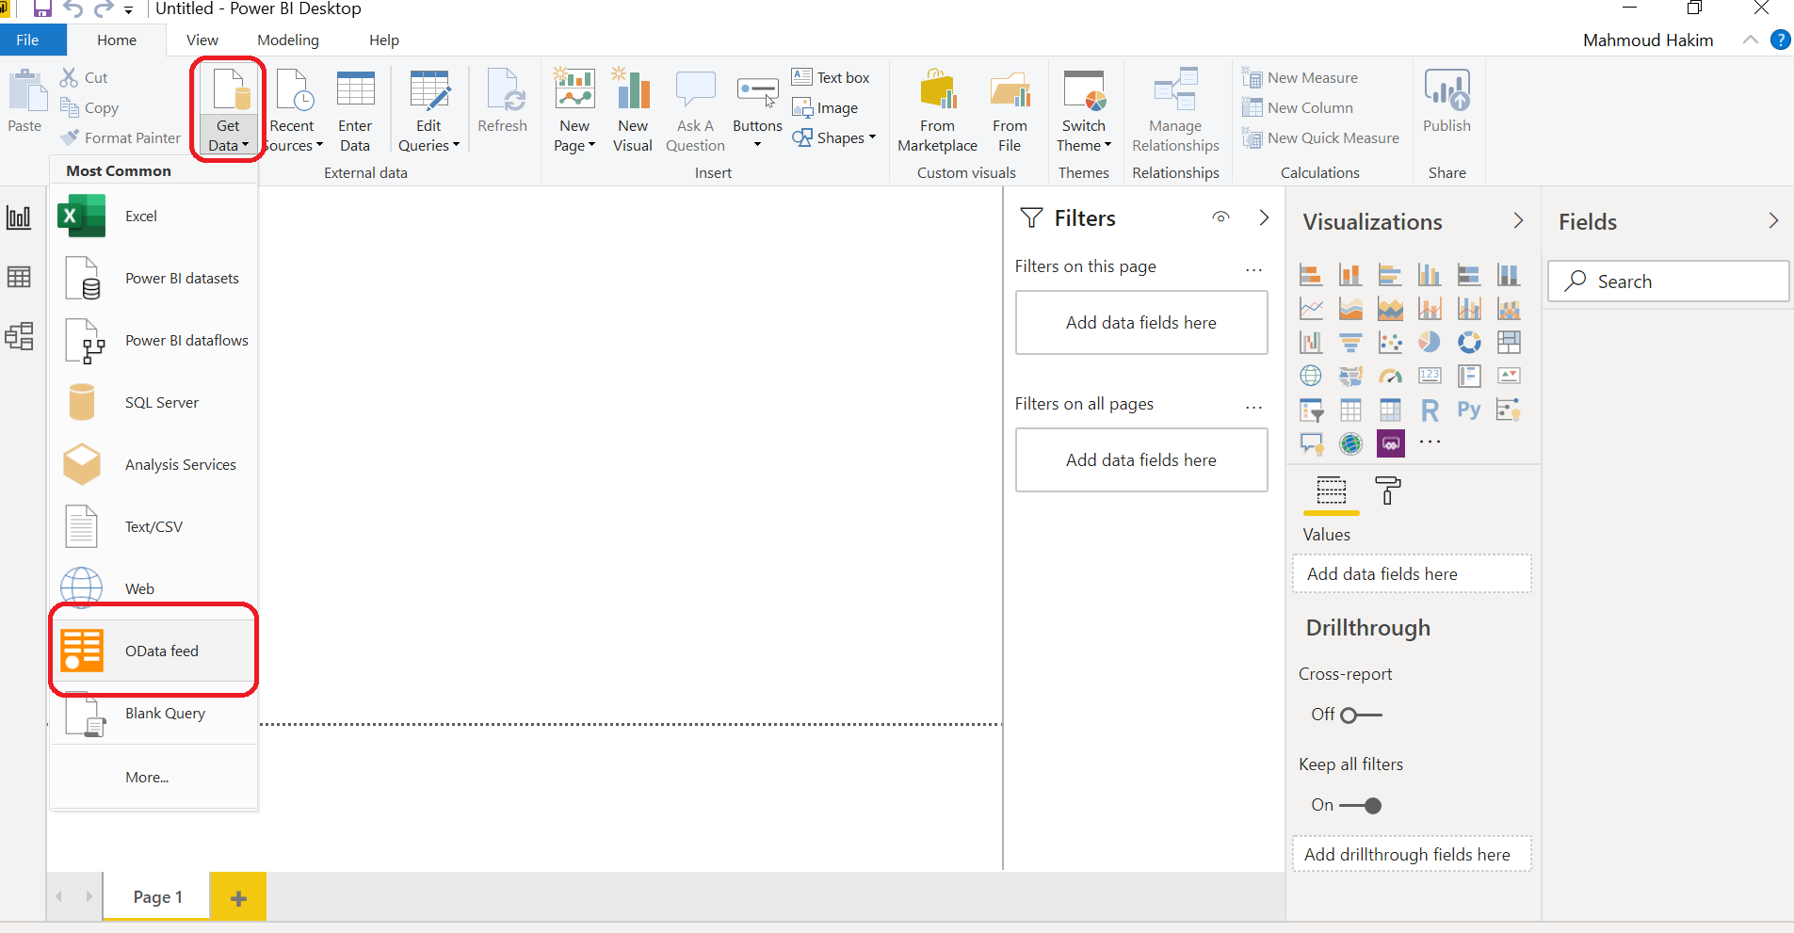Choose OData feed data source
Image resolution: width=1794 pixels, height=933 pixels.
tap(154, 651)
